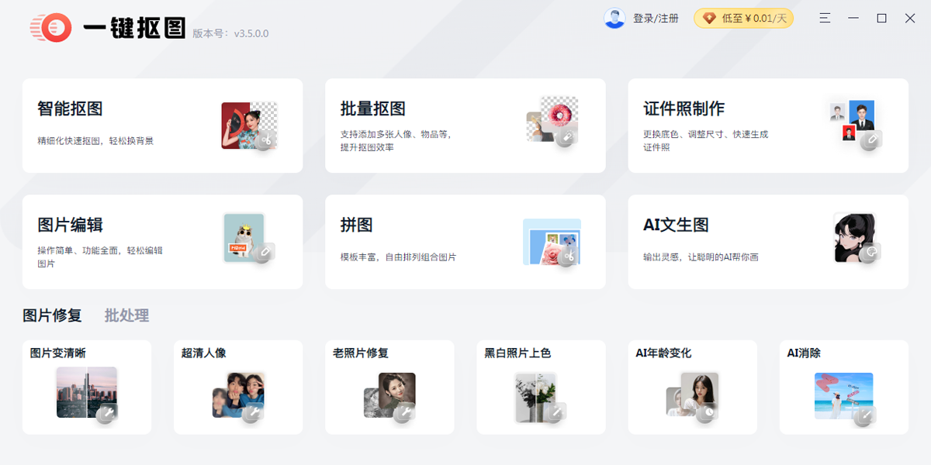Viewport: 931px width, 465px height.
Task: Switch to the 图片修复 tab
Action: [52, 315]
